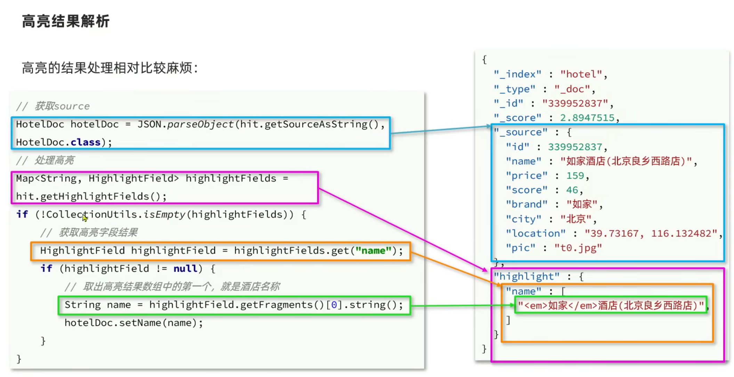This screenshot has height=377, width=734.
Task: Click the slide title 高亮结果解析
Action: (x=65, y=21)
